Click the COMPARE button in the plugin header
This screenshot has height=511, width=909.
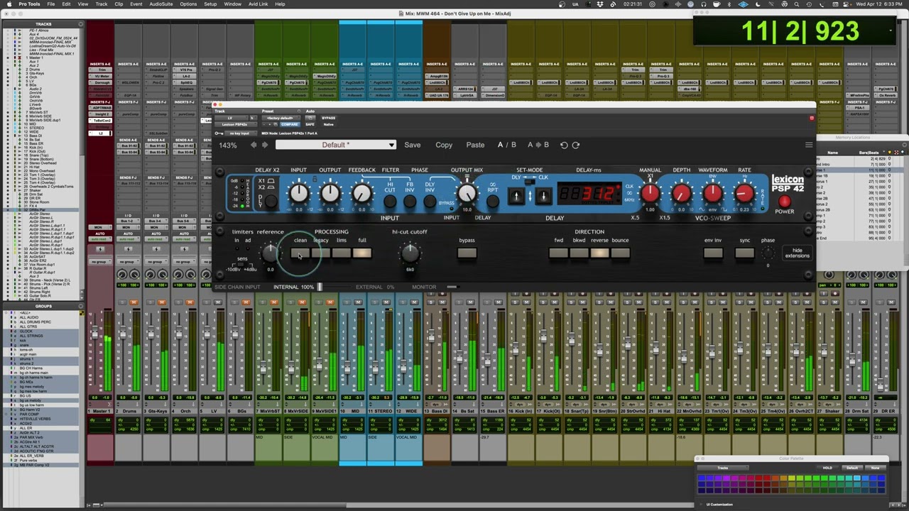click(290, 124)
